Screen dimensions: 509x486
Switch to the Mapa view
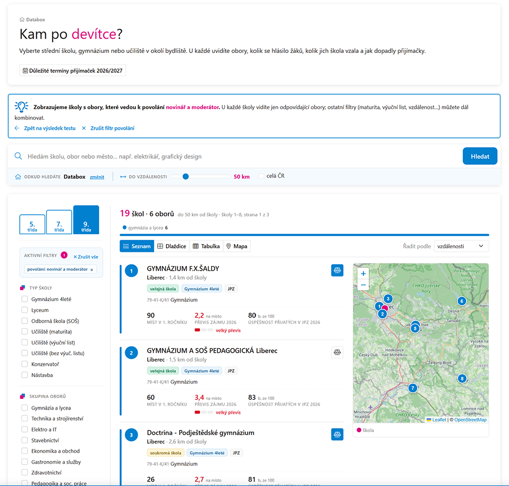click(x=237, y=246)
